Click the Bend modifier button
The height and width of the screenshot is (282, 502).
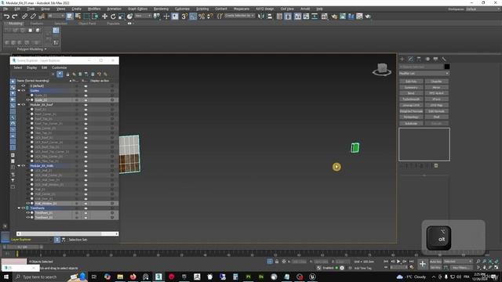(x=411, y=93)
